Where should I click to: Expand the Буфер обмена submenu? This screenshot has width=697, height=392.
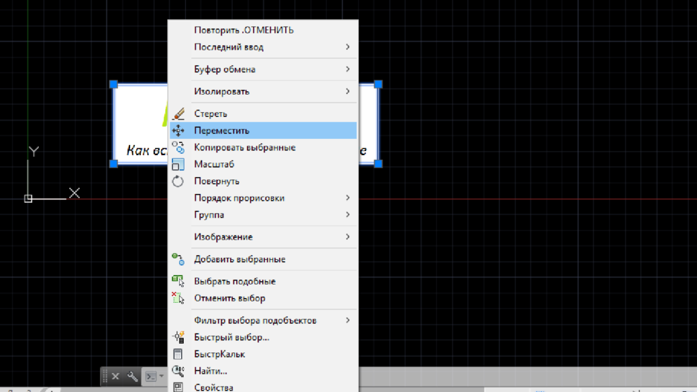(x=272, y=69)
